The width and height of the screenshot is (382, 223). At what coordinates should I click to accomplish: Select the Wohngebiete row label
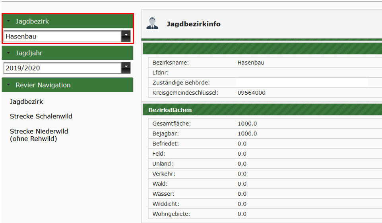[171, 214]
